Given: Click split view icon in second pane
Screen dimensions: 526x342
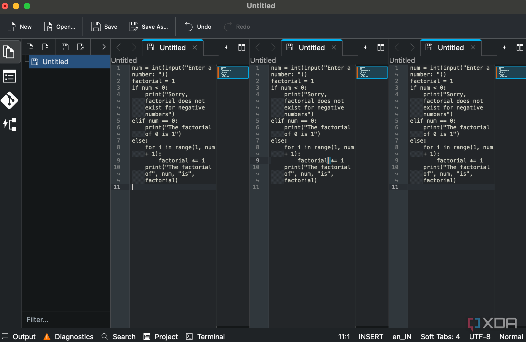Looking at the screenshot, I should (x=381, y=48).
